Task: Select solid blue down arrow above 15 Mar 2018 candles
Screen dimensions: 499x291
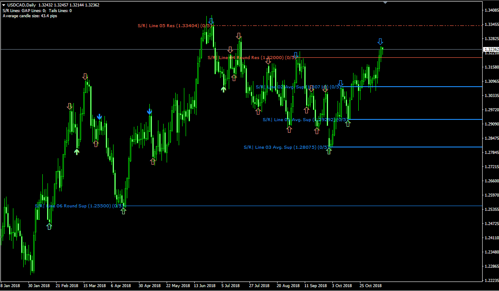Action: pyautogui.click(x=99, y=117)
